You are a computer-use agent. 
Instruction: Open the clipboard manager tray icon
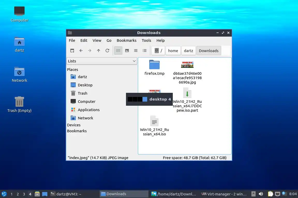[x=270, y=194]
